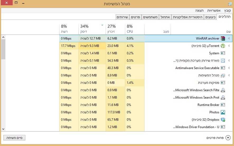Viewport: 234px width, 146px height.
Task: Click the Runtime Broker process icon
Action: click(223, 105)
